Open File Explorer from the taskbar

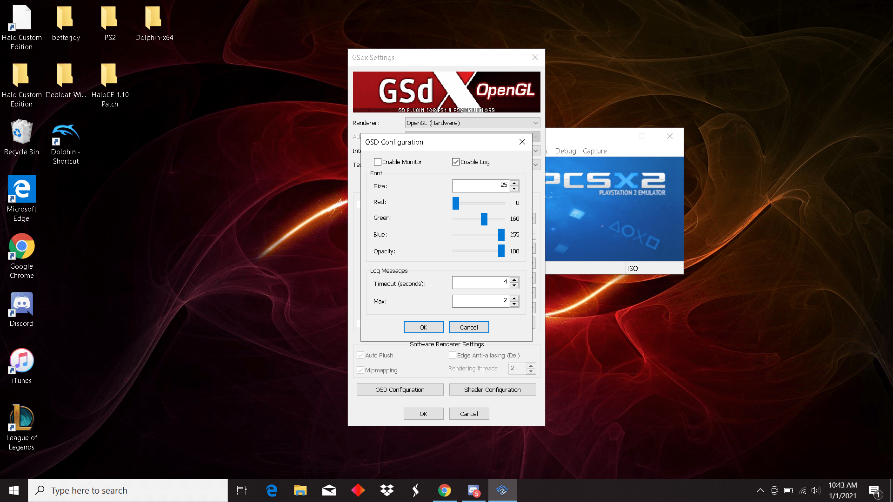click(300, 490)
